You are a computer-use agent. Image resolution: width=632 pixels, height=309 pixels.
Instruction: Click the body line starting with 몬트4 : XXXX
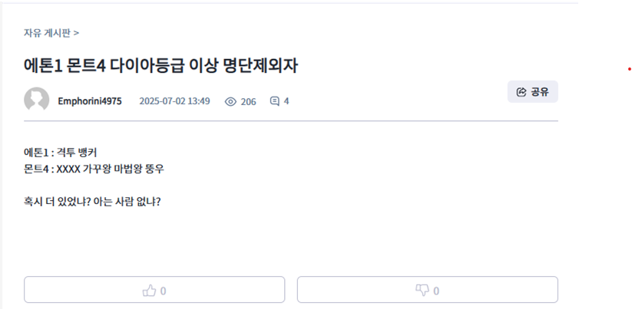(x=94, y=169)
